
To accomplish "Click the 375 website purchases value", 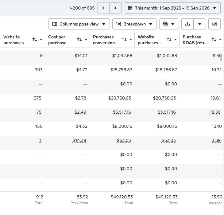I will 37,98.
